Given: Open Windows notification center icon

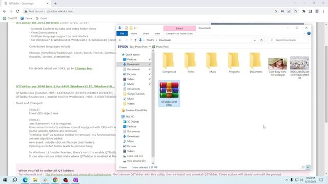Looking at the screenshot, I should tap(321, 180).
